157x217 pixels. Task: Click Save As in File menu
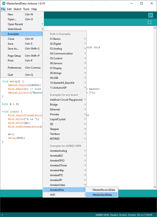pyautogui.click(x=13, y=48)
